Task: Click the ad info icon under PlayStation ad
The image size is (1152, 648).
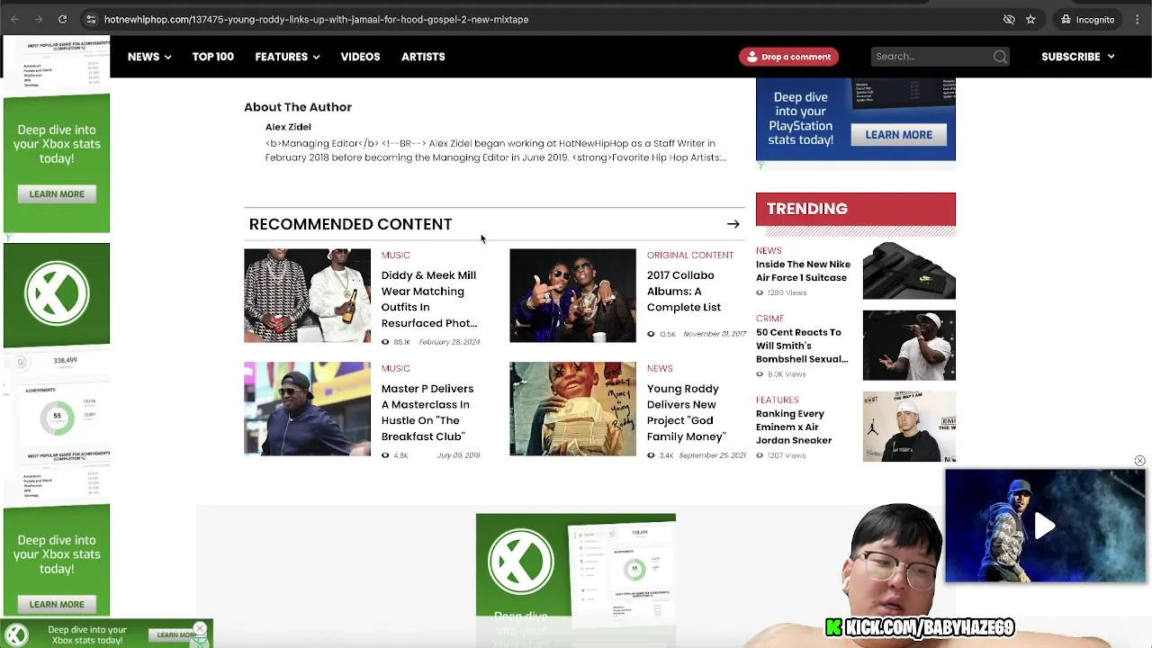Action: click(x=760, y=166)
